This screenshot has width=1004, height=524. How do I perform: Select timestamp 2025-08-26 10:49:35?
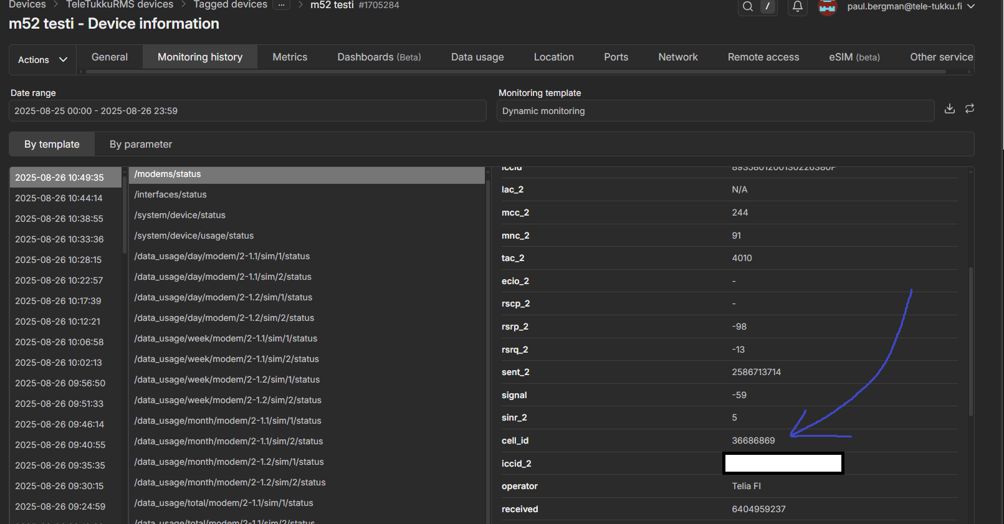[x=65, y=178]
